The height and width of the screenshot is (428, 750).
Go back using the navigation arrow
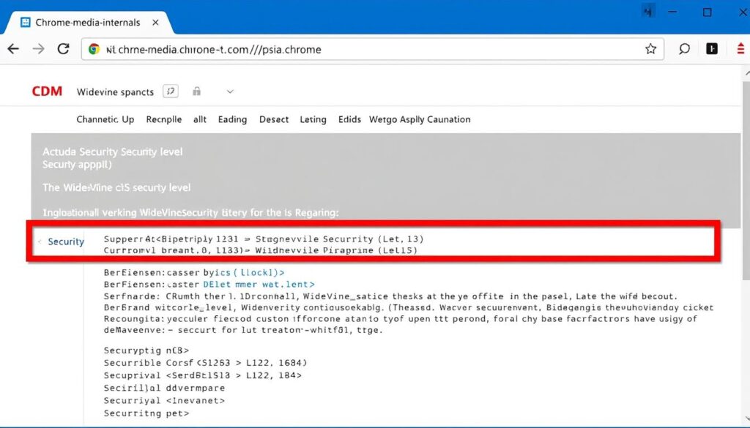pyautogui.click(x=12, y=48)
